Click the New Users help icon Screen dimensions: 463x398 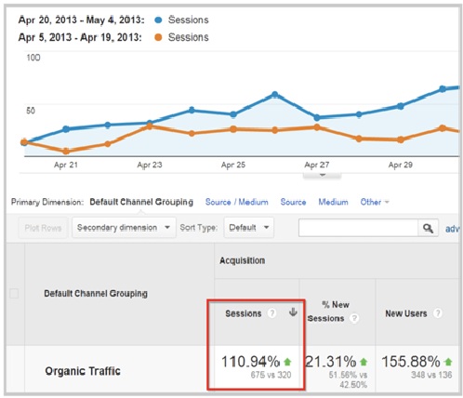(437, 313)
